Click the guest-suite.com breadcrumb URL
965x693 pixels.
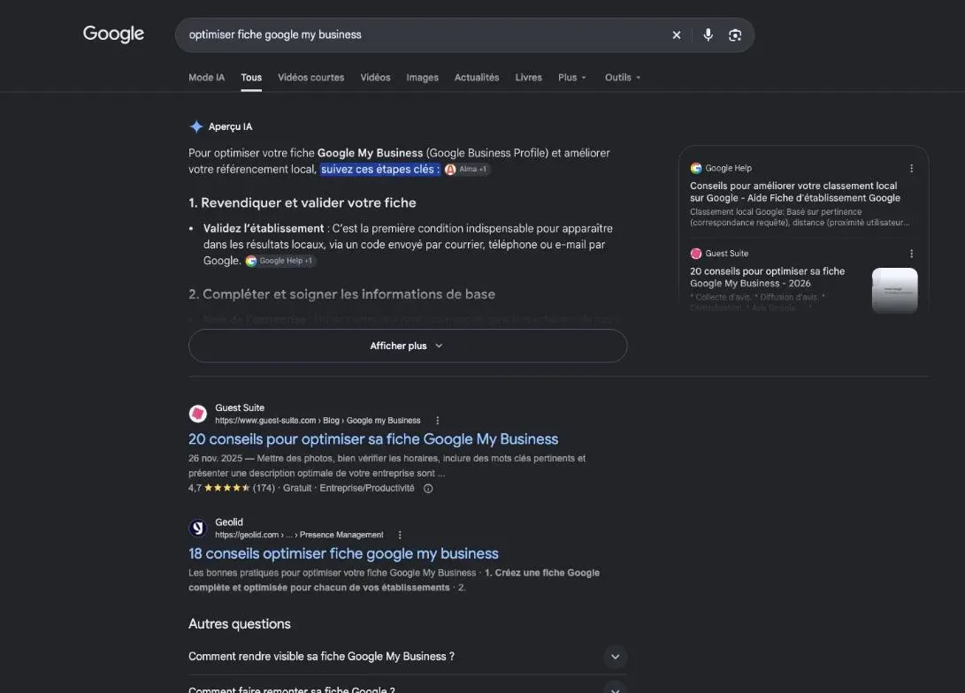click(318, 421)
